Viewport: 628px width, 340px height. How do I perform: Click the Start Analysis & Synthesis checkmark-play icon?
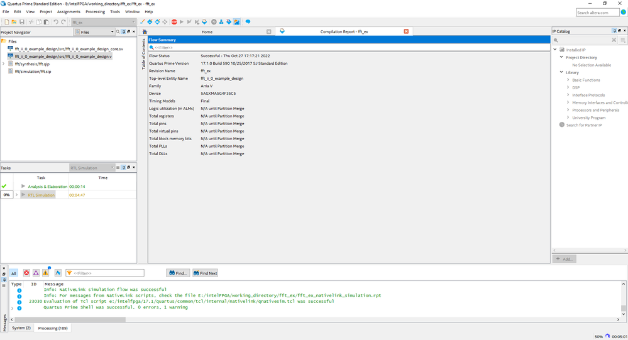click(189, 22)
